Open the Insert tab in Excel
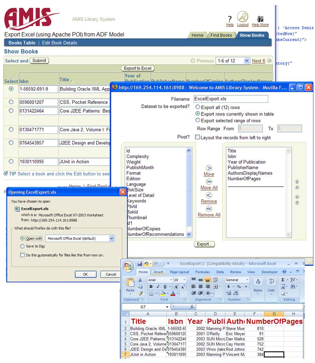Screen dimensions: 315x363 click(158, 272)
